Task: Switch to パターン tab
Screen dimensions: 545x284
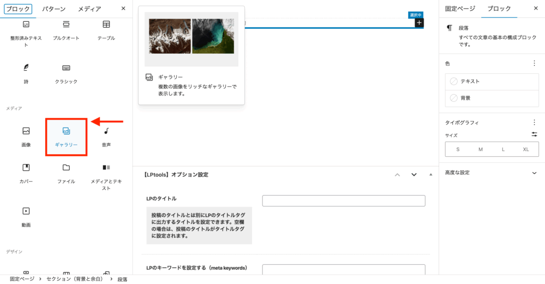Action: [54, 9]
